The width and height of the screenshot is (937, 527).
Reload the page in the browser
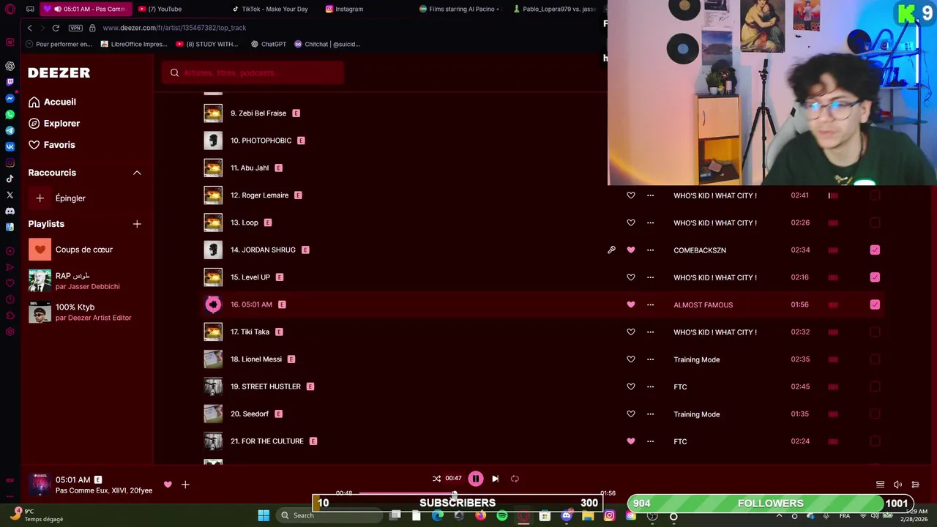[x=56, y=28]
